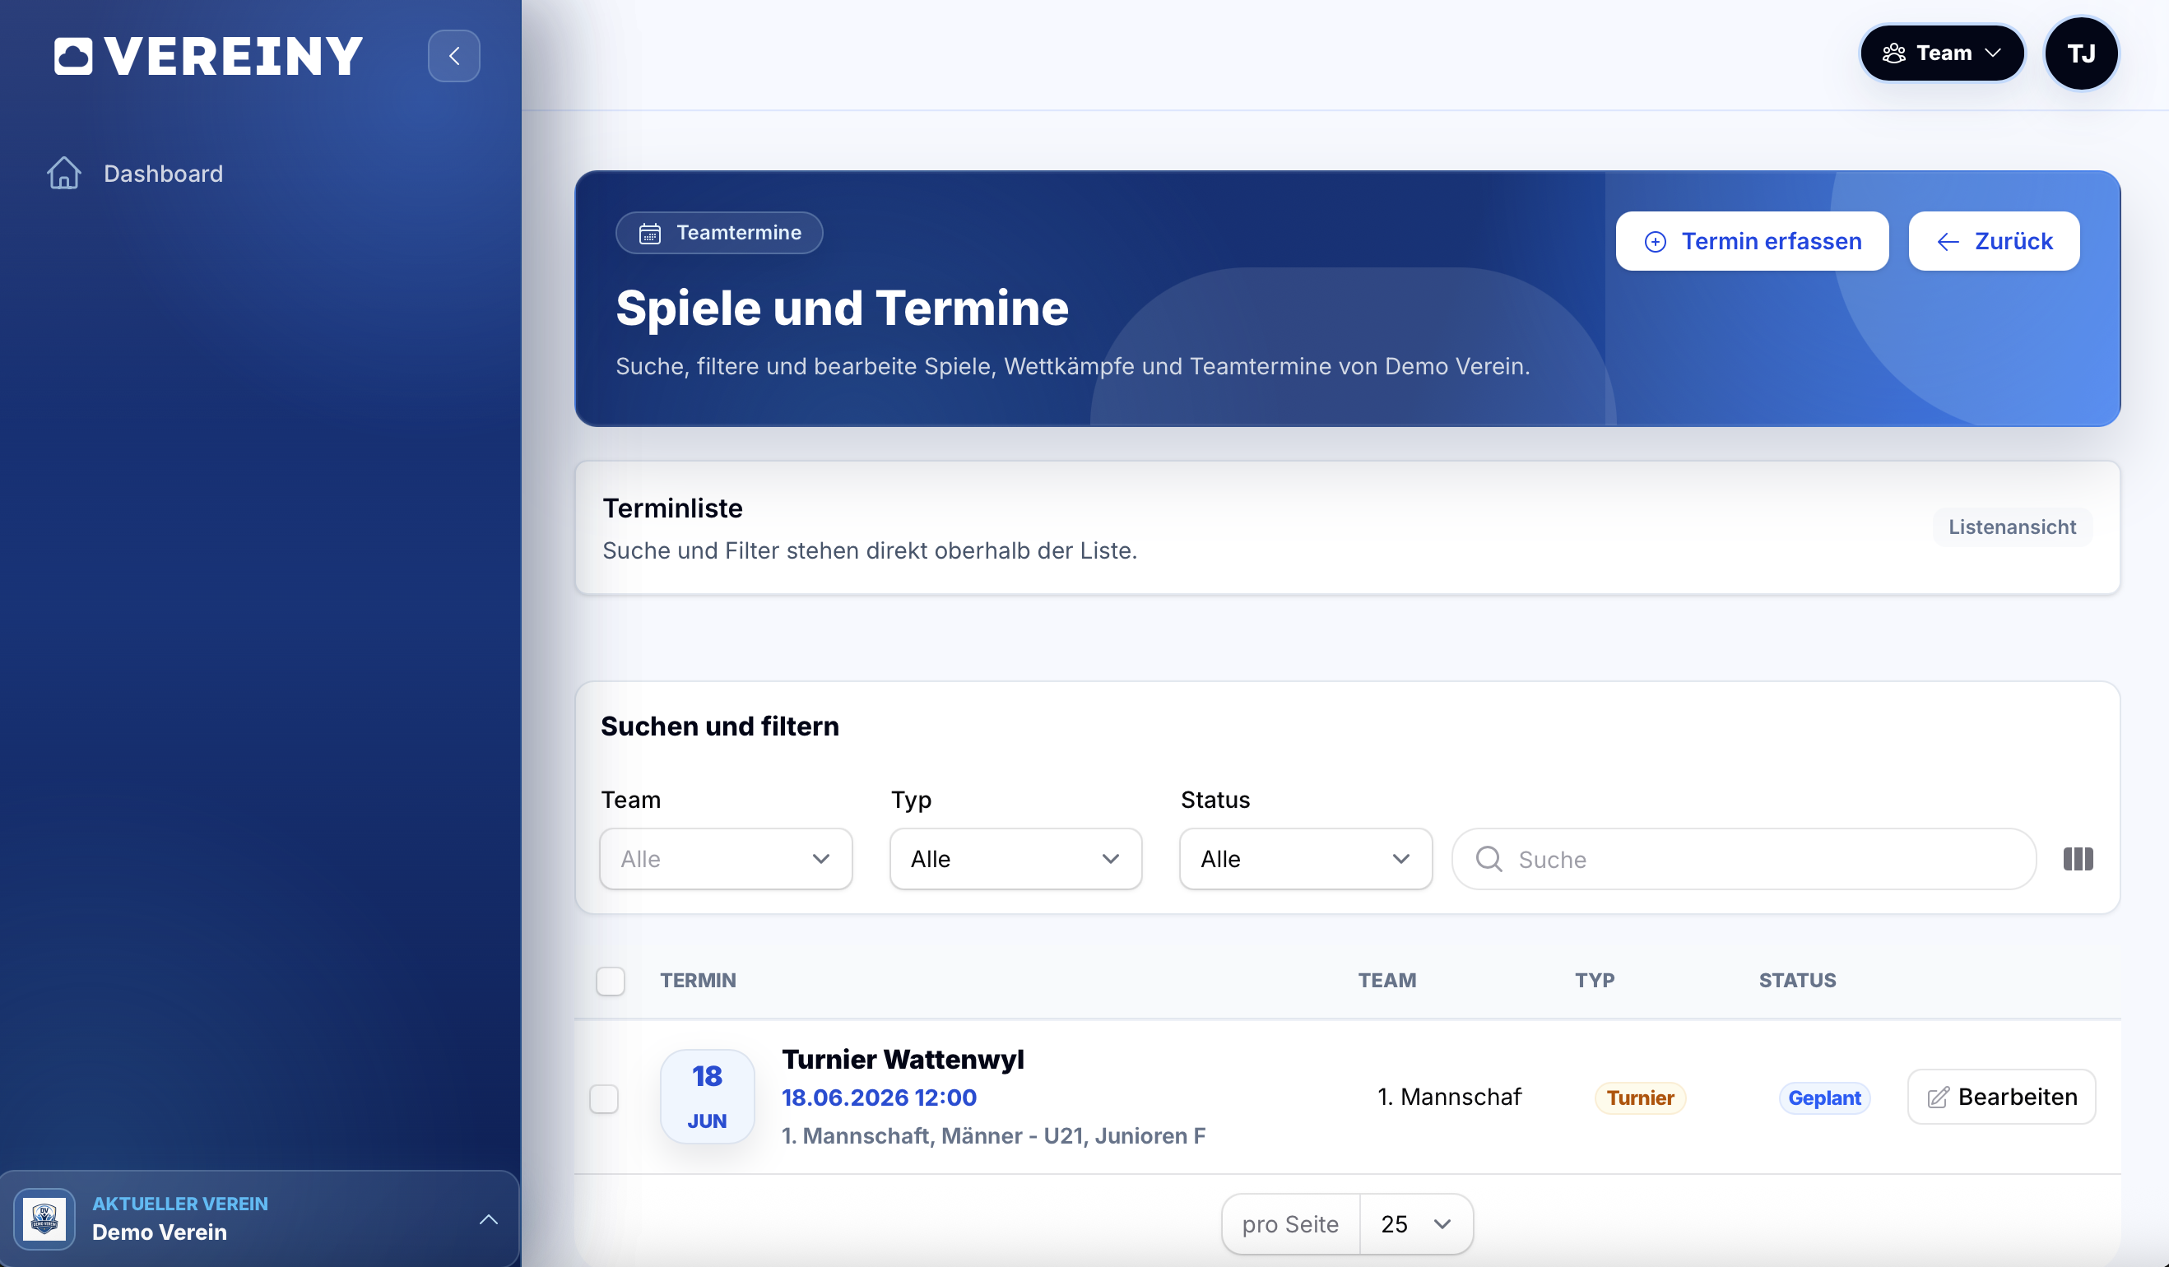
Task: Click the Demo Verein club crest
Action: pyautogui.click(x=44, y=1218)
